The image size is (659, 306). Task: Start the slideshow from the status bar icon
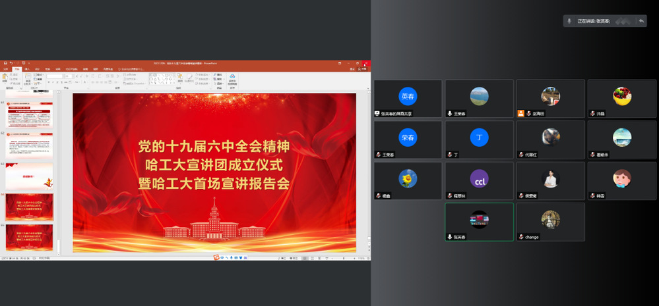coord(327,258)
